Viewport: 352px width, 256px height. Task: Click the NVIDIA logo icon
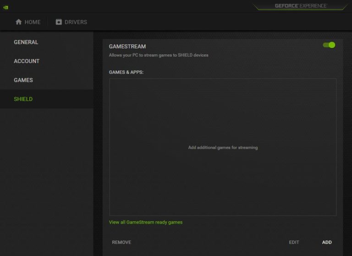[5, 7]
